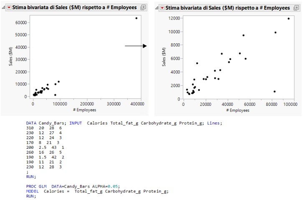Select the low-sales point near 80000 employees in right plot
Image resolution: width=303 pixels, height=200 pixels.
(275, 91)
